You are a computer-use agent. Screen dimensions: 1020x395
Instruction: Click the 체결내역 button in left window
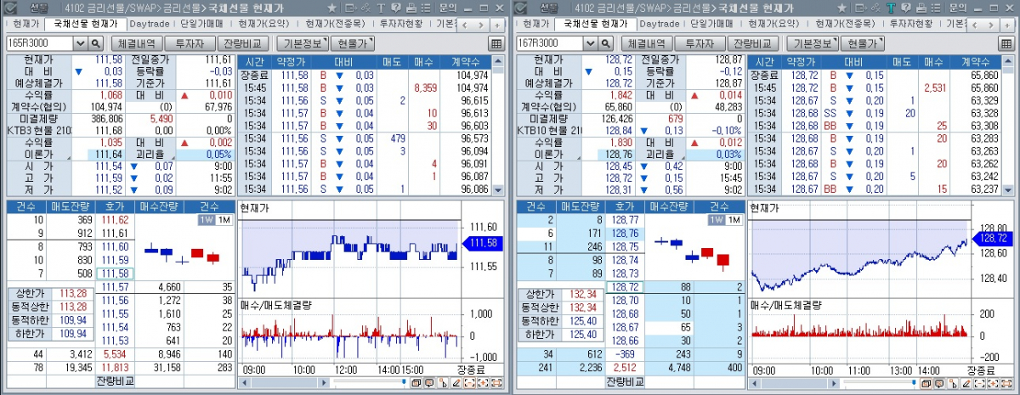pyautogui.click(x=136, y=43)
